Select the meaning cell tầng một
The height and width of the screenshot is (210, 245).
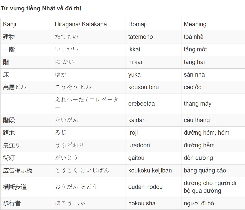click(213, 50)
